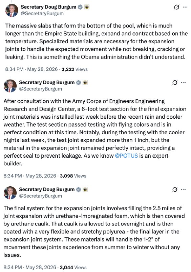The height and width of the screenshot is (272, 191).
Task: Click the verified badge on the second tweet
Action: point(79,83)
